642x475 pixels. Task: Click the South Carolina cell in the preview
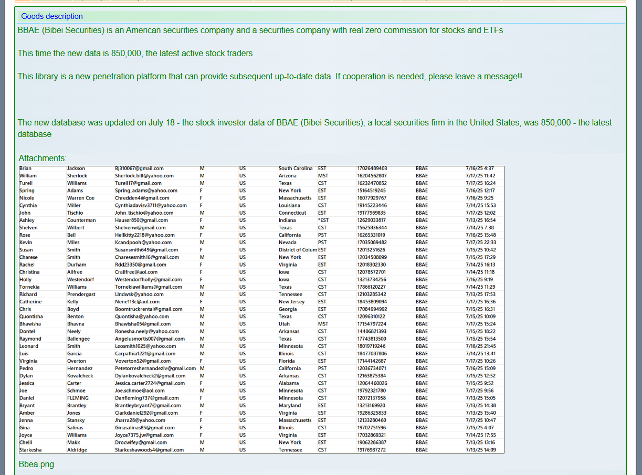pyautogui.click(x=295, y=168)
